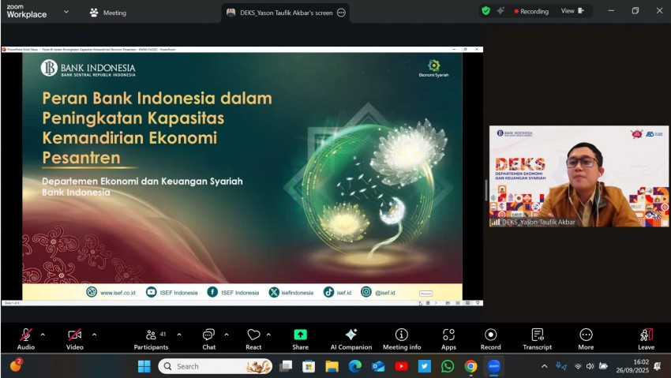The image size is (671, 378).
Task: Click the Bank Indonesia logo on the slide
Action: point(88,69)
